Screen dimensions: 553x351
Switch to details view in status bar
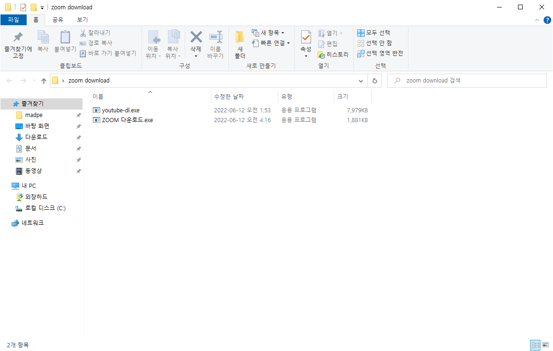pyautogui.click(x=535, y=345)
